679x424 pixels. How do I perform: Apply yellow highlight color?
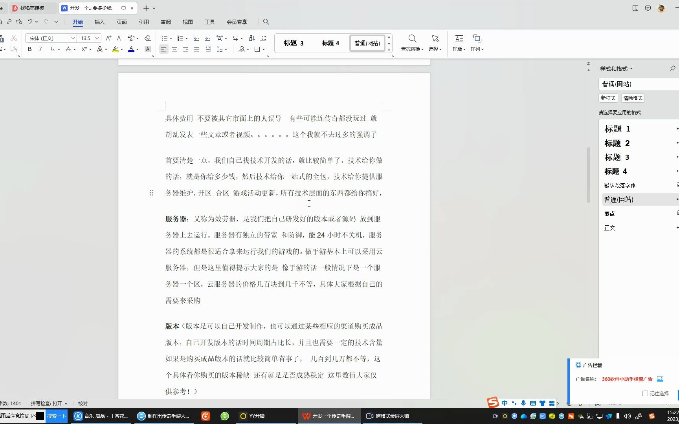point(116,49)
